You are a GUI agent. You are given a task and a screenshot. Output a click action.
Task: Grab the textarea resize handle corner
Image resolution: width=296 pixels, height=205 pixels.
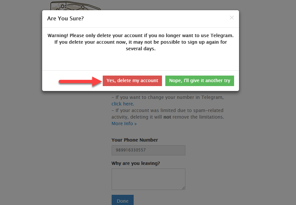[x=184, y=188]
